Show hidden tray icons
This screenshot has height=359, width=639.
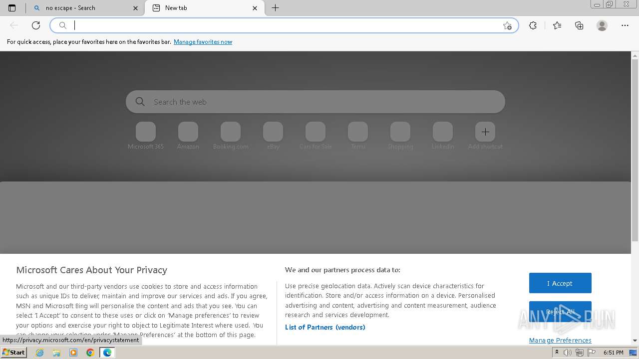557,353
